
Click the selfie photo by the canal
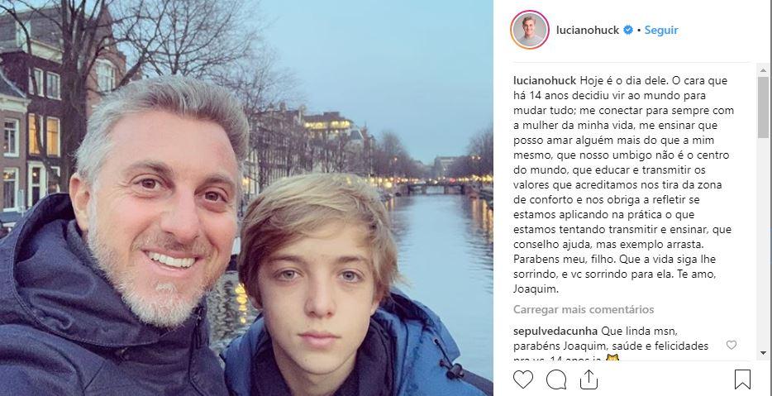click(x=246, y=198)
